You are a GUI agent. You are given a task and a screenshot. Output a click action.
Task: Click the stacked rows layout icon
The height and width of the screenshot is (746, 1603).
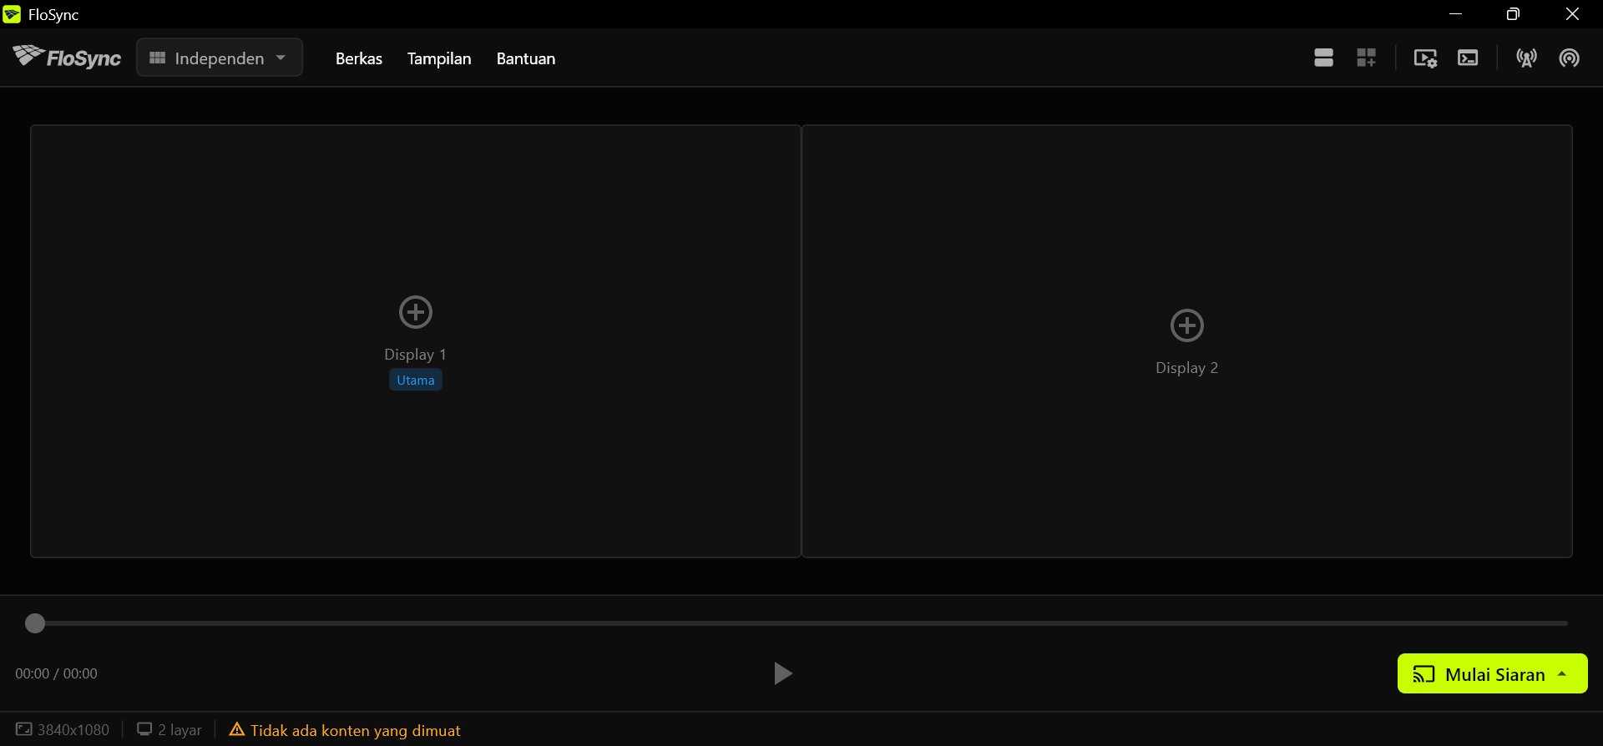(x=1323, y=58)
